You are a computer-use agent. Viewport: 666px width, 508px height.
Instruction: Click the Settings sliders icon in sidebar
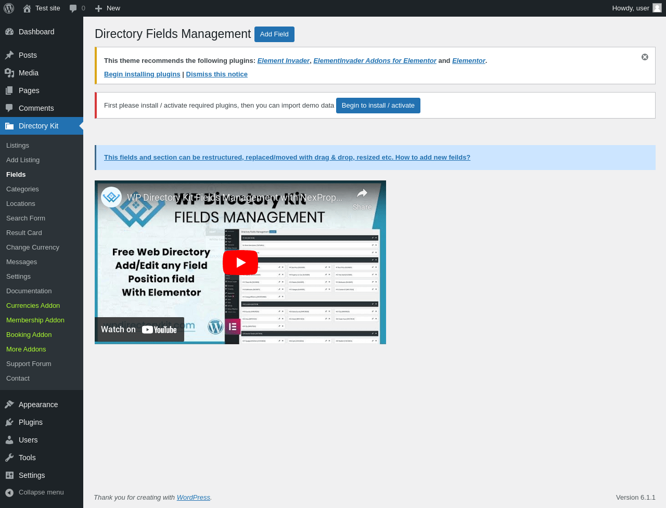9,475
